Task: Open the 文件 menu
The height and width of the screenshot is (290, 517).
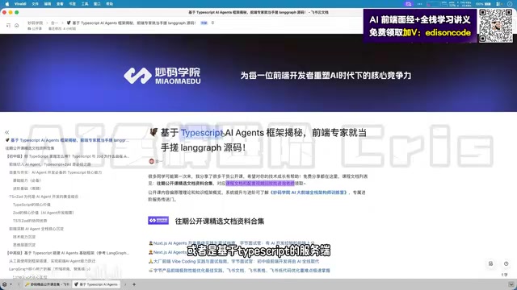Action: [36, 4]
